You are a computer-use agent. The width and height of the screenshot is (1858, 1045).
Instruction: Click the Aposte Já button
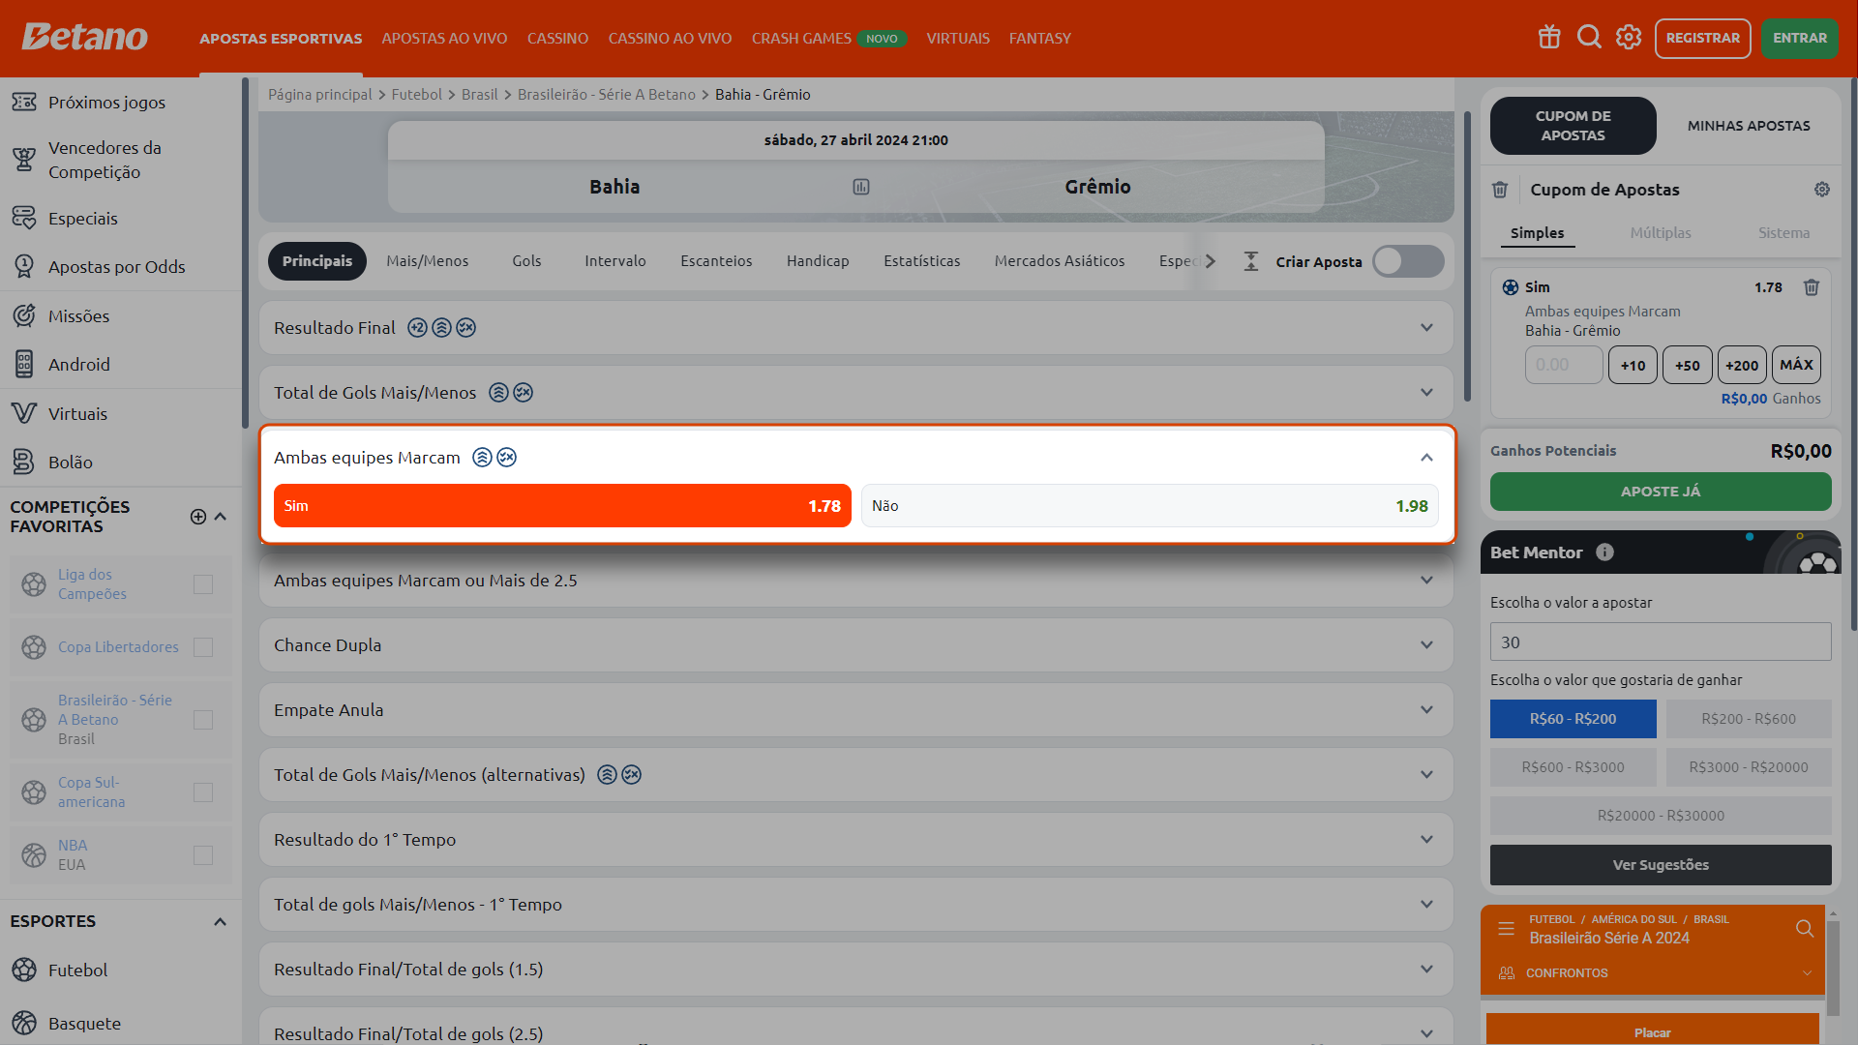1661,492
